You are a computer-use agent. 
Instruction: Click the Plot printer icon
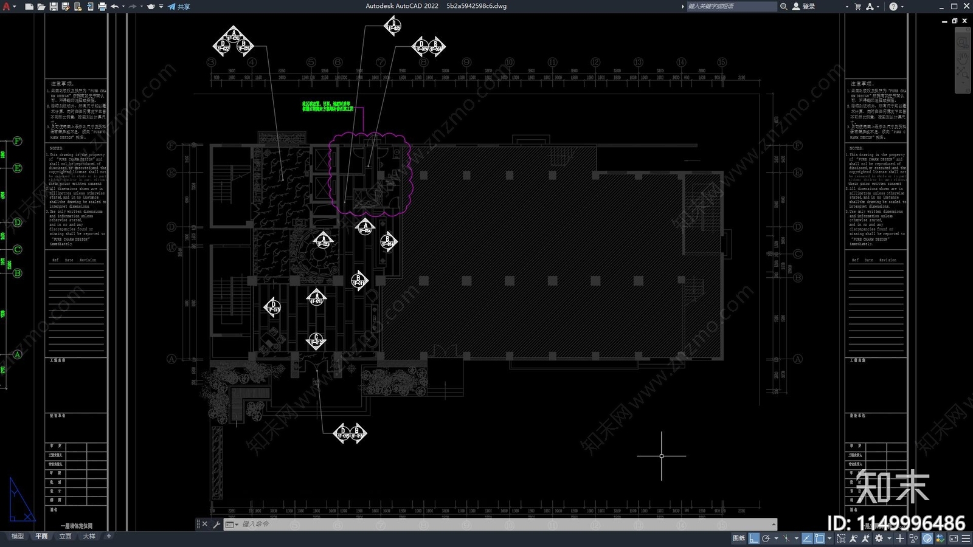pyautogui.click(x=102, y=7)
